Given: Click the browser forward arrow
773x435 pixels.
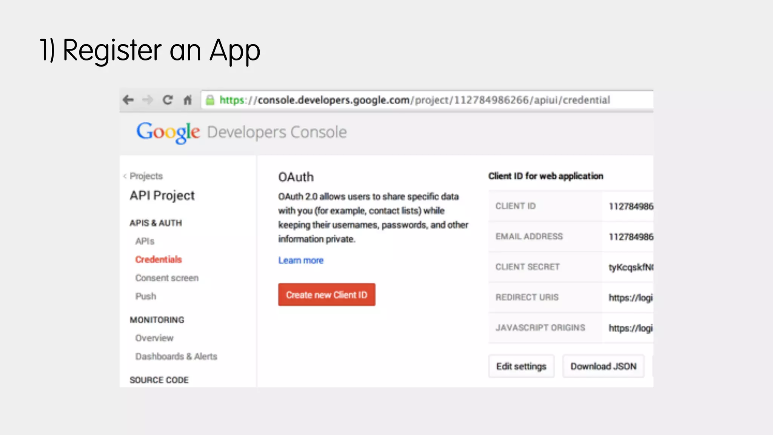Looking at the screenshot, I should coord(148,100).
